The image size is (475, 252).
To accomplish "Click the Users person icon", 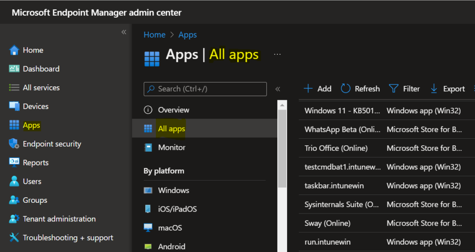I will tap(14, 181).
